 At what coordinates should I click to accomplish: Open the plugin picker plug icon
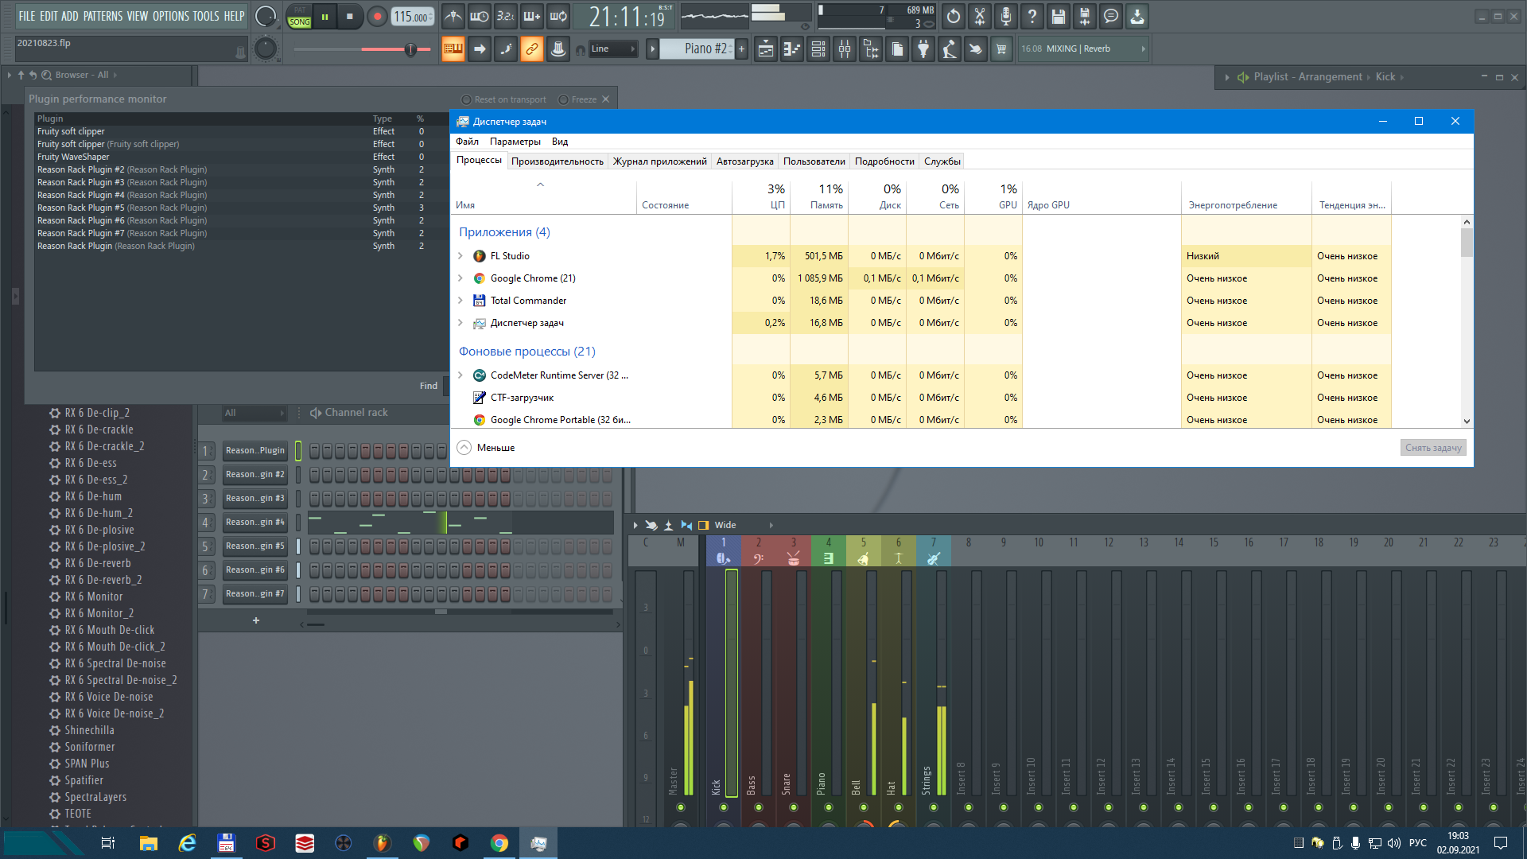923,49
